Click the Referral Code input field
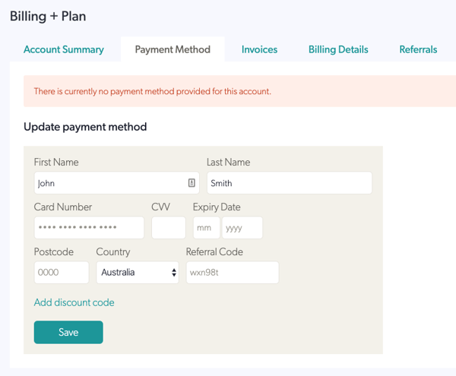Image resolution: width=456 pixels, height=376 pixels. [233, 272]
